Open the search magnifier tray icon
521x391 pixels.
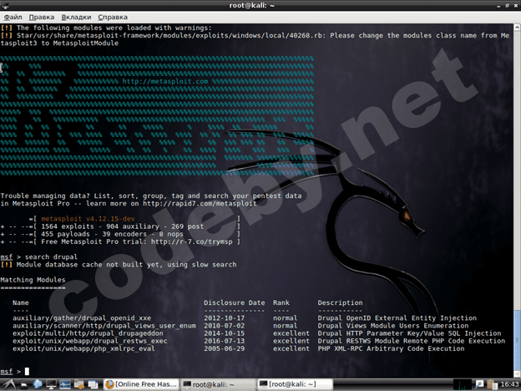point(479,384)
